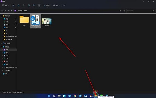156x98 pixels.
Task: Go up one level arrow
Action: pyautogui.click(x=11, y=11)
